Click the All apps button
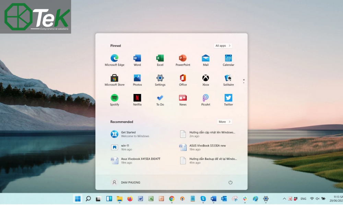Viewport: 343px width, 205px height. tap(223, 45)
